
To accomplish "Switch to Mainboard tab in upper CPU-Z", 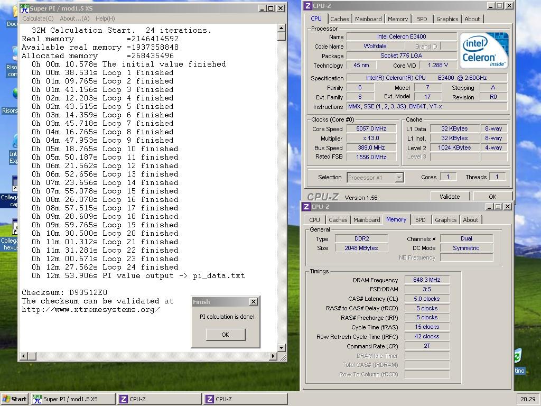I will pyautogui.click(x=368, y=19).
